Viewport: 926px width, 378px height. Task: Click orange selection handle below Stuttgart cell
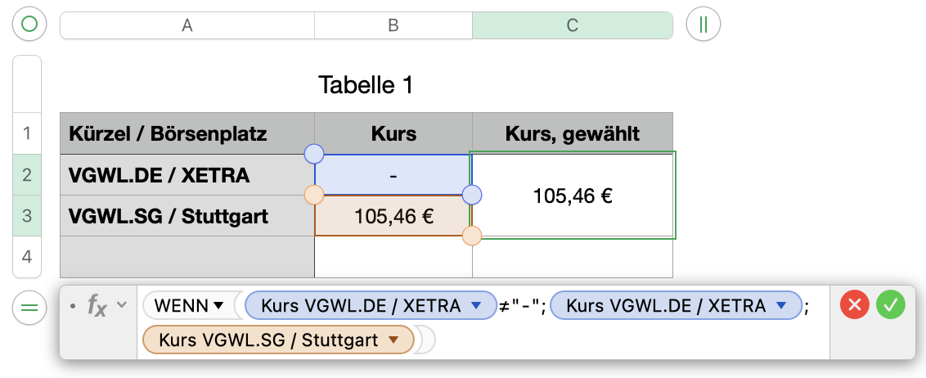(x=472, y=236)
